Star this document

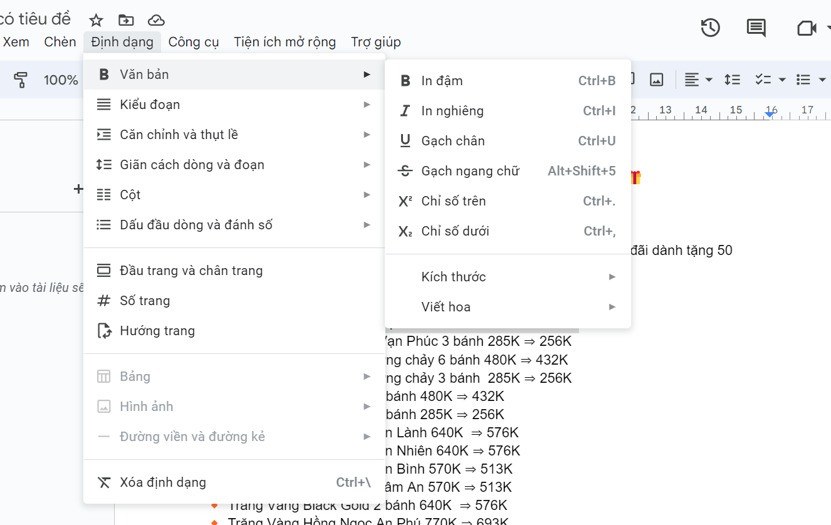(96, 20)
